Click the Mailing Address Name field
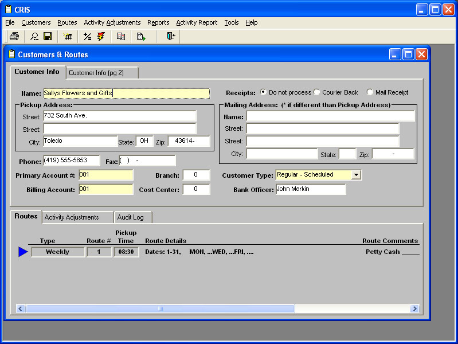The image size is (458, 344). pos(331,116)
